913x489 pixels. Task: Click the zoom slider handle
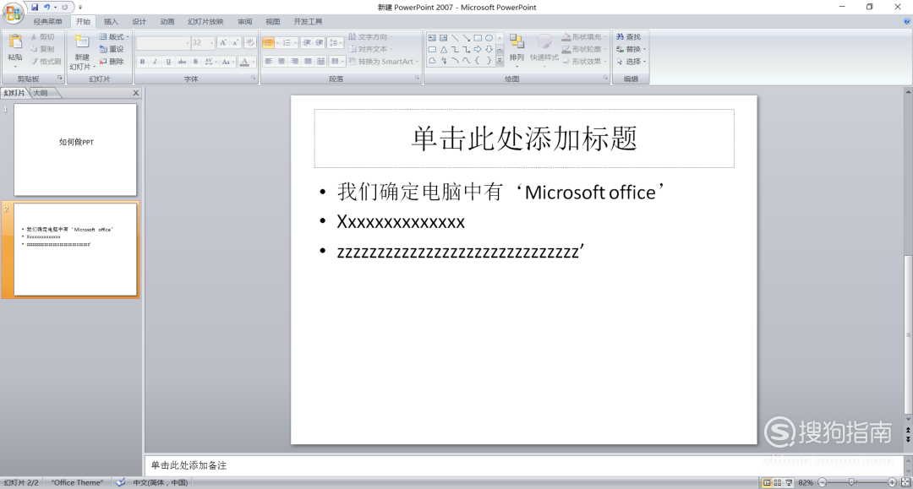pos(852,482)
